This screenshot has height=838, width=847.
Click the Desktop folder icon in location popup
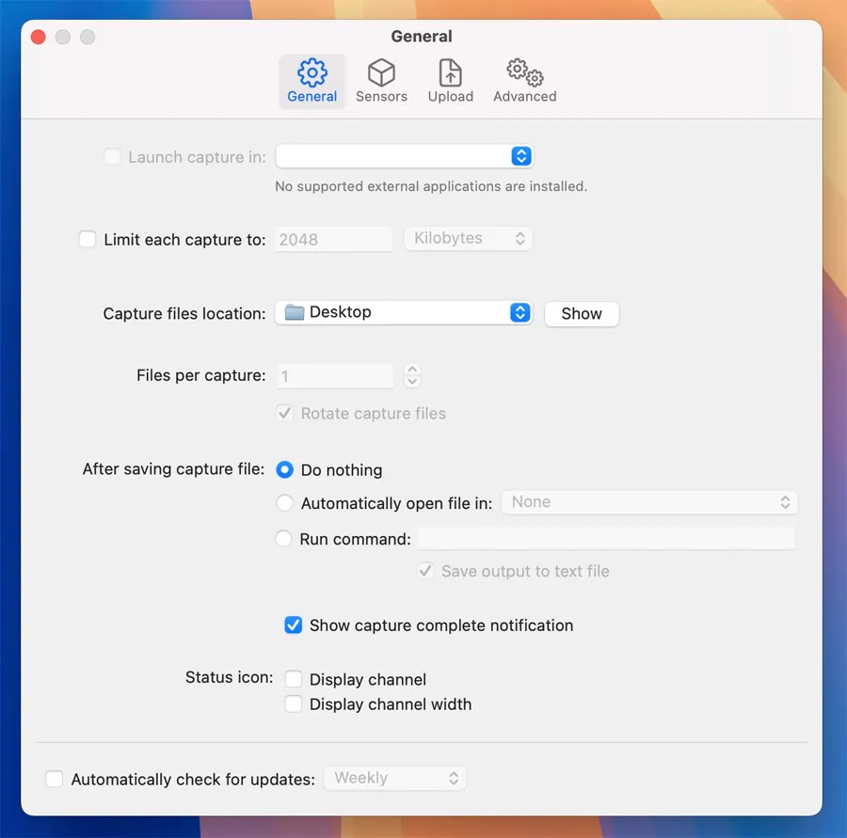click(x=295, y=313)
